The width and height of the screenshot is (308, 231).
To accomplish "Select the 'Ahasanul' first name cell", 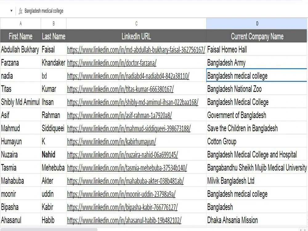I will pos(20,220).
